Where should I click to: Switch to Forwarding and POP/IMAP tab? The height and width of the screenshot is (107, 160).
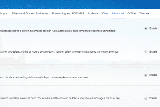point(68,13)
